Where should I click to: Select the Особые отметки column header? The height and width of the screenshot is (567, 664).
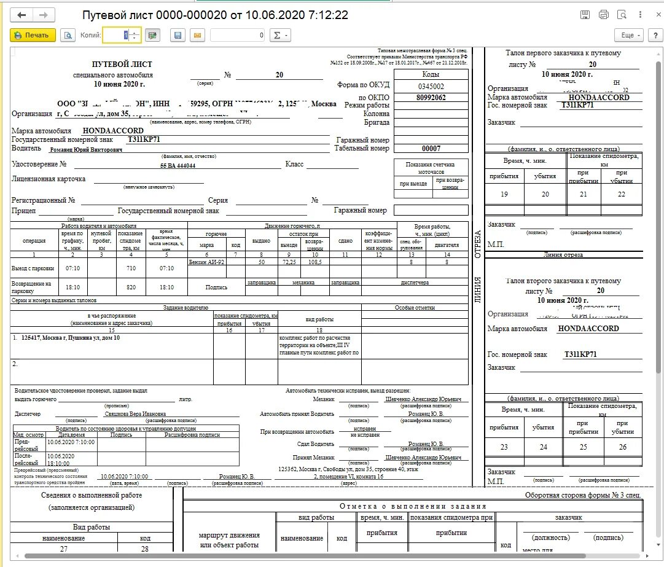tap(415, 307)
